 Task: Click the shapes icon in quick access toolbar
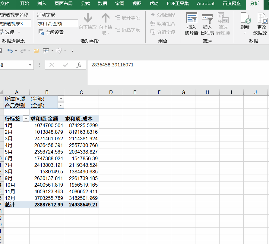click(59, 51)
